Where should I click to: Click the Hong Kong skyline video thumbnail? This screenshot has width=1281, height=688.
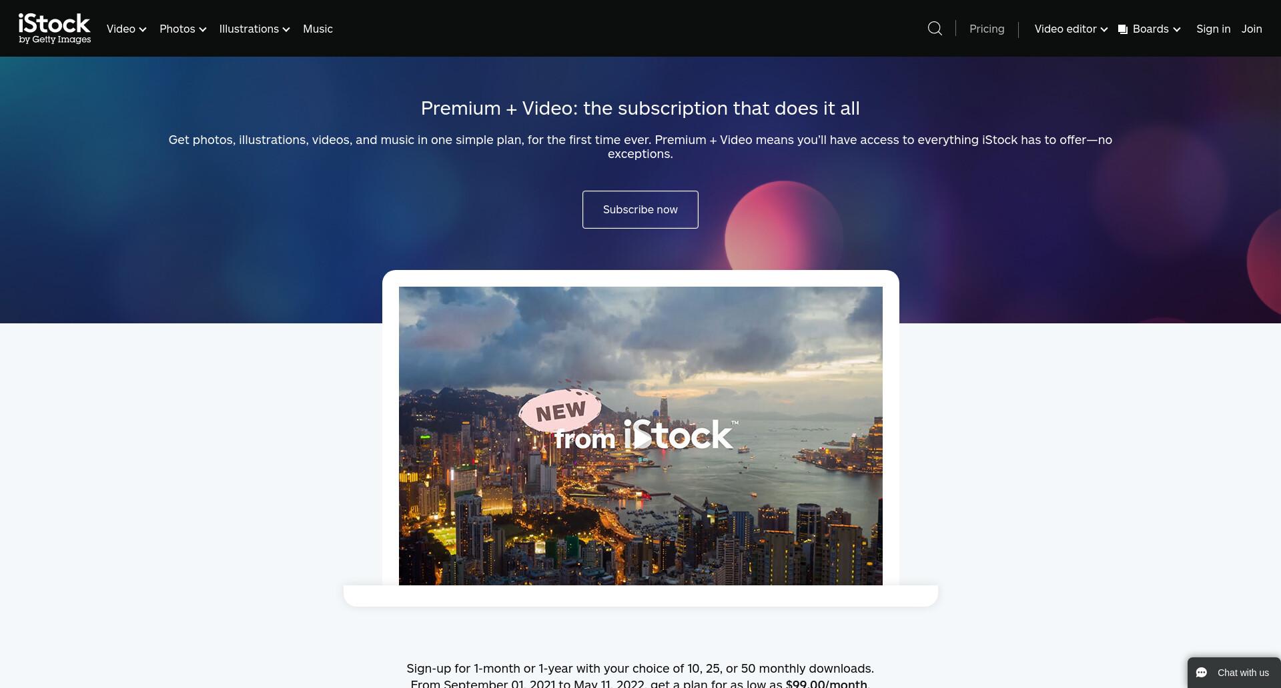coord(640,436)
